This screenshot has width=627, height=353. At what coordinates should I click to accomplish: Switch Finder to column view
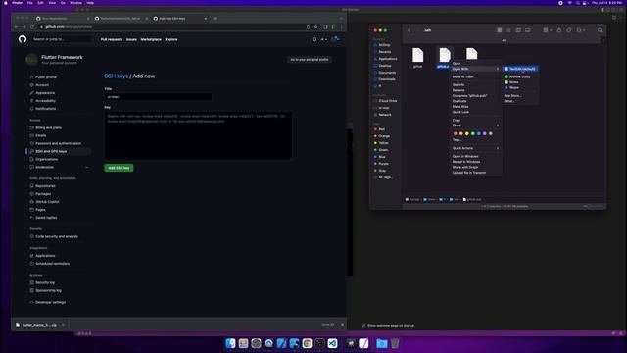tap(518, 30)
